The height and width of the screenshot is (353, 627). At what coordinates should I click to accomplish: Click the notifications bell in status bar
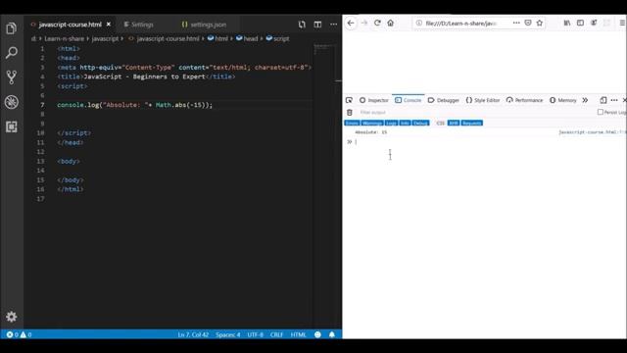coord(332,334)
